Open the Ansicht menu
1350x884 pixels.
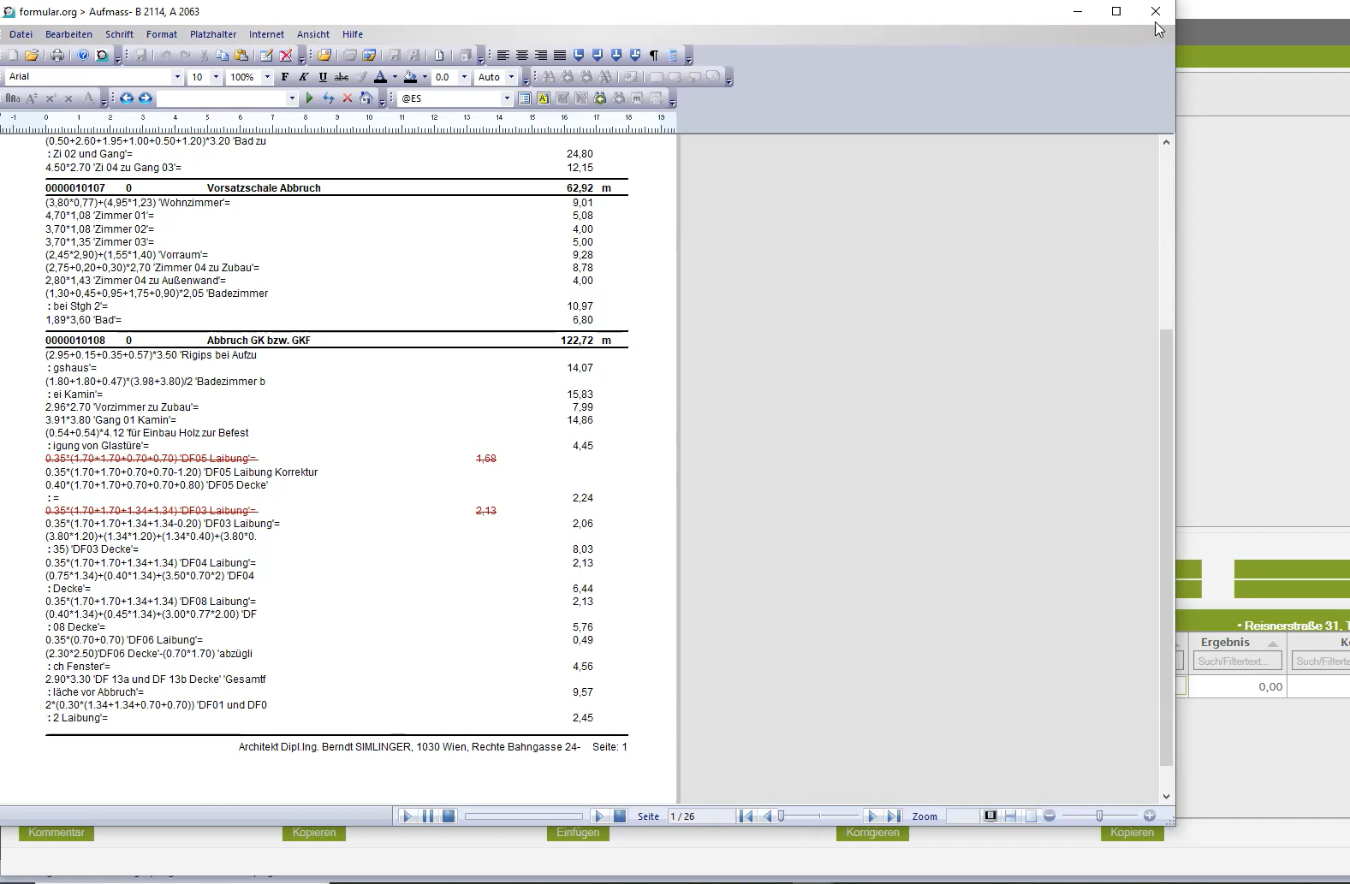point(312,34)
